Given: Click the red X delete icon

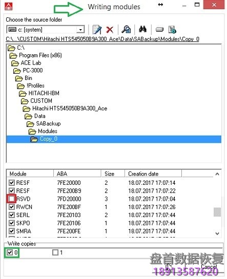Looking at the screenshot, I should point(110,30).
